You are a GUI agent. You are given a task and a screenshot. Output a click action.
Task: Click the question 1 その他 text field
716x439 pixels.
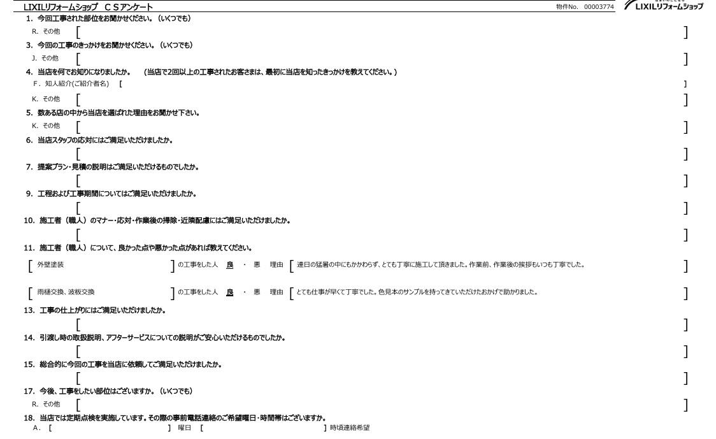coord(381,31)
